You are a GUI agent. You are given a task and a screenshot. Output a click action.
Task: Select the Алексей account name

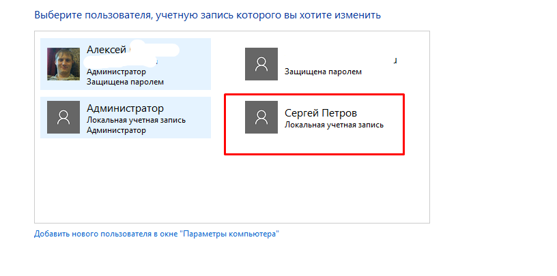106,50
